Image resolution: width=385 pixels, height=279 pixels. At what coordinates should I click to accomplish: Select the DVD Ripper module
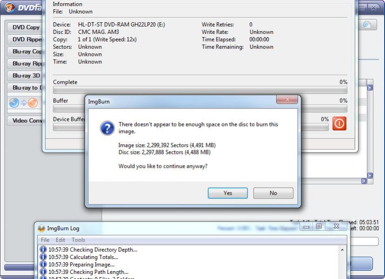[26, 39]
